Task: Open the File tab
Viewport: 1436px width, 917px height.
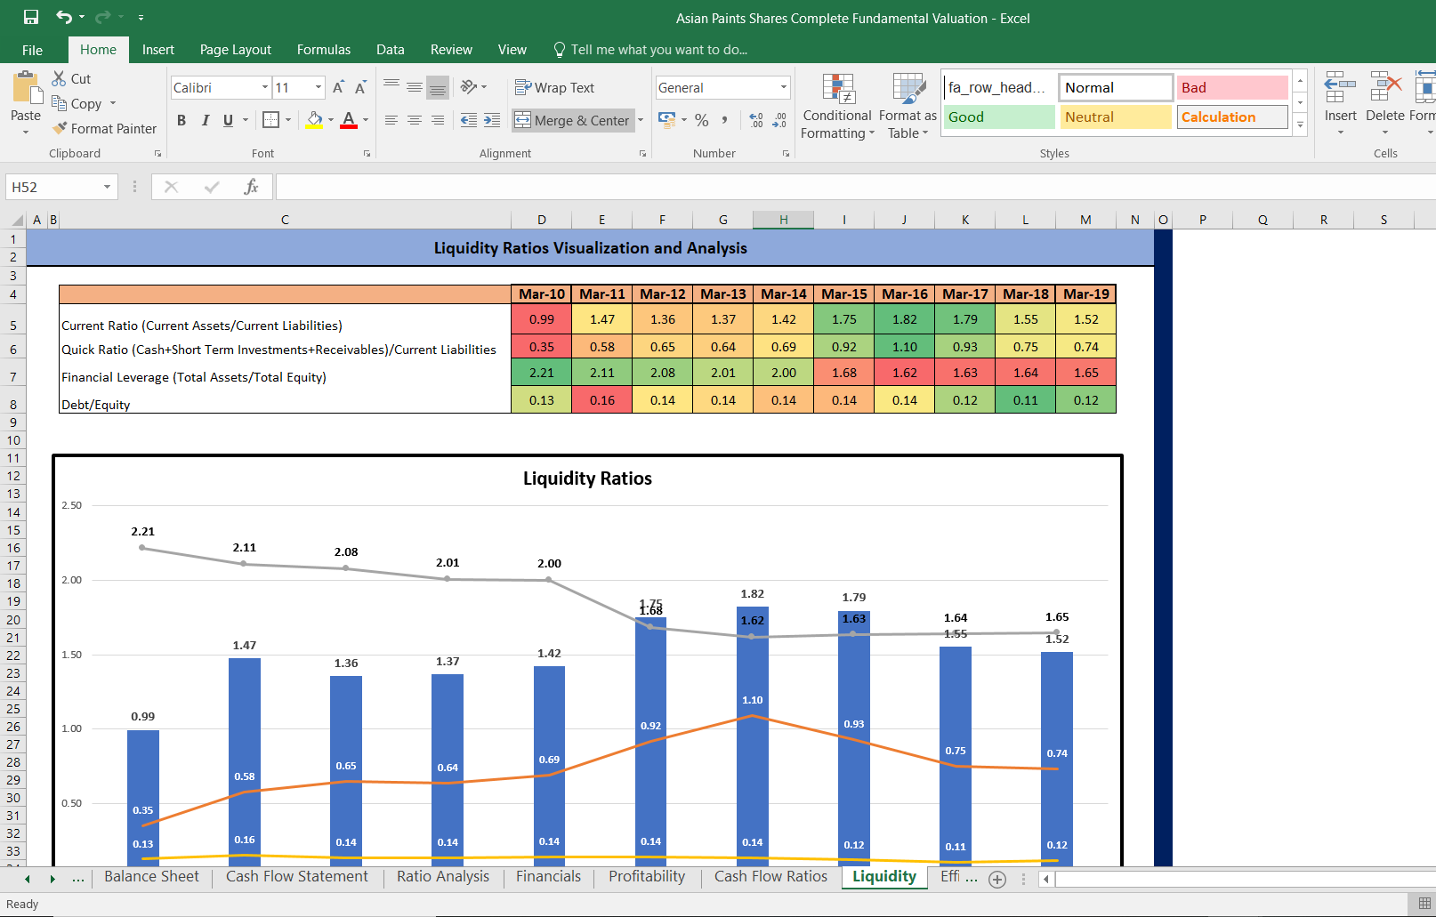Action: (x=32, y=50)
